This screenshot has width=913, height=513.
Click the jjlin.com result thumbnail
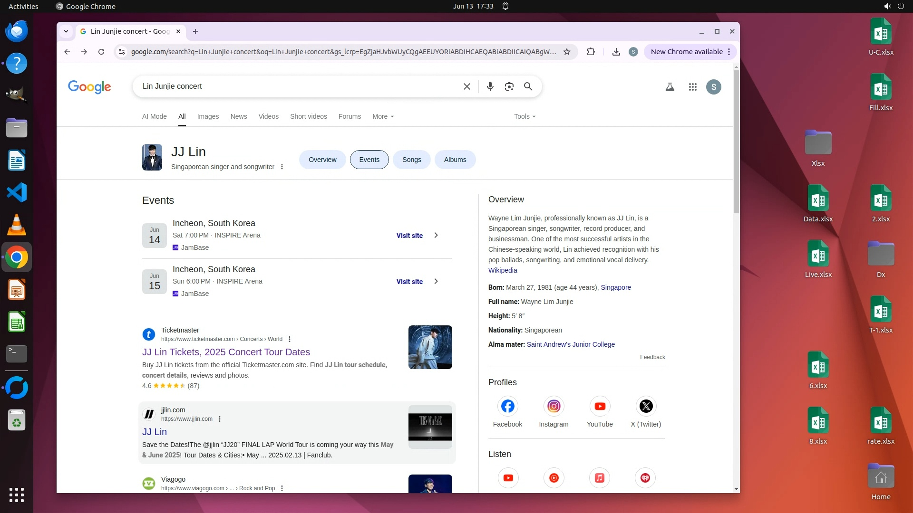[x=430, y=427]
